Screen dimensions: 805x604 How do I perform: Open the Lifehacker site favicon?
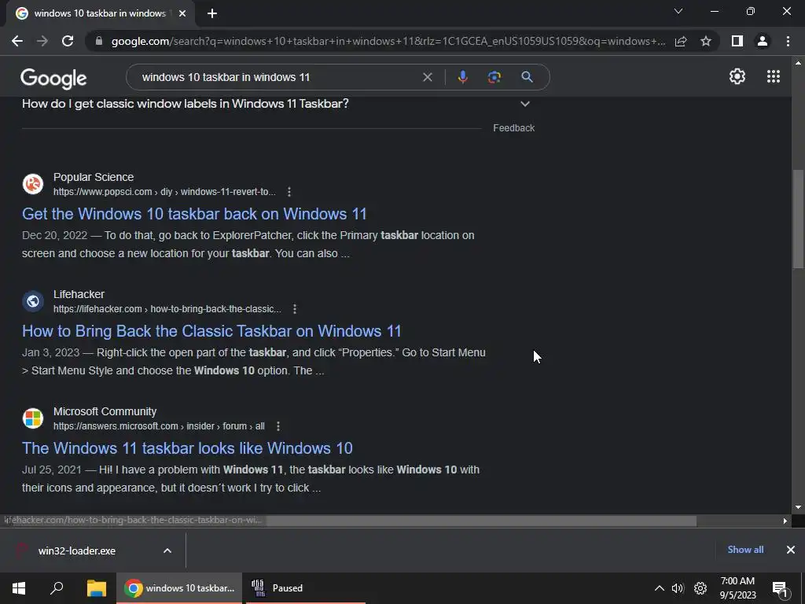33,301
